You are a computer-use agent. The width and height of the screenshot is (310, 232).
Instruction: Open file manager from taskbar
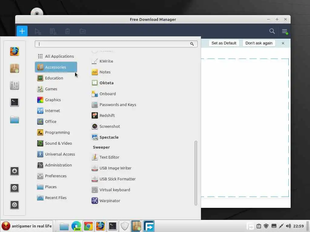[x=64, y=226]
